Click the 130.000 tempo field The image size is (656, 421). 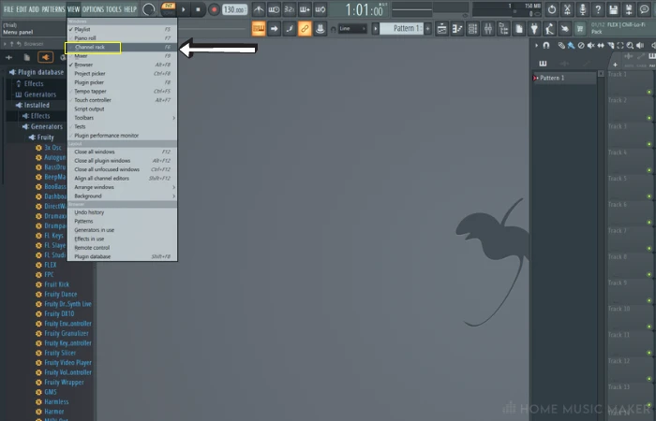pyautogui.click(x=234, y=9)
